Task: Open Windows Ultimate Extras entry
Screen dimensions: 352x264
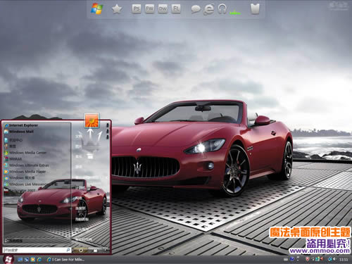Action: (26, 165)
